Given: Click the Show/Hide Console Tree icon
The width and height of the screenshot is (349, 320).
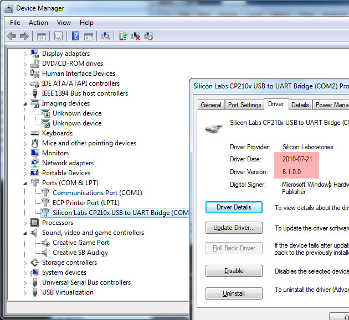Looking at the screenshot, I should (x=41, y=36).
